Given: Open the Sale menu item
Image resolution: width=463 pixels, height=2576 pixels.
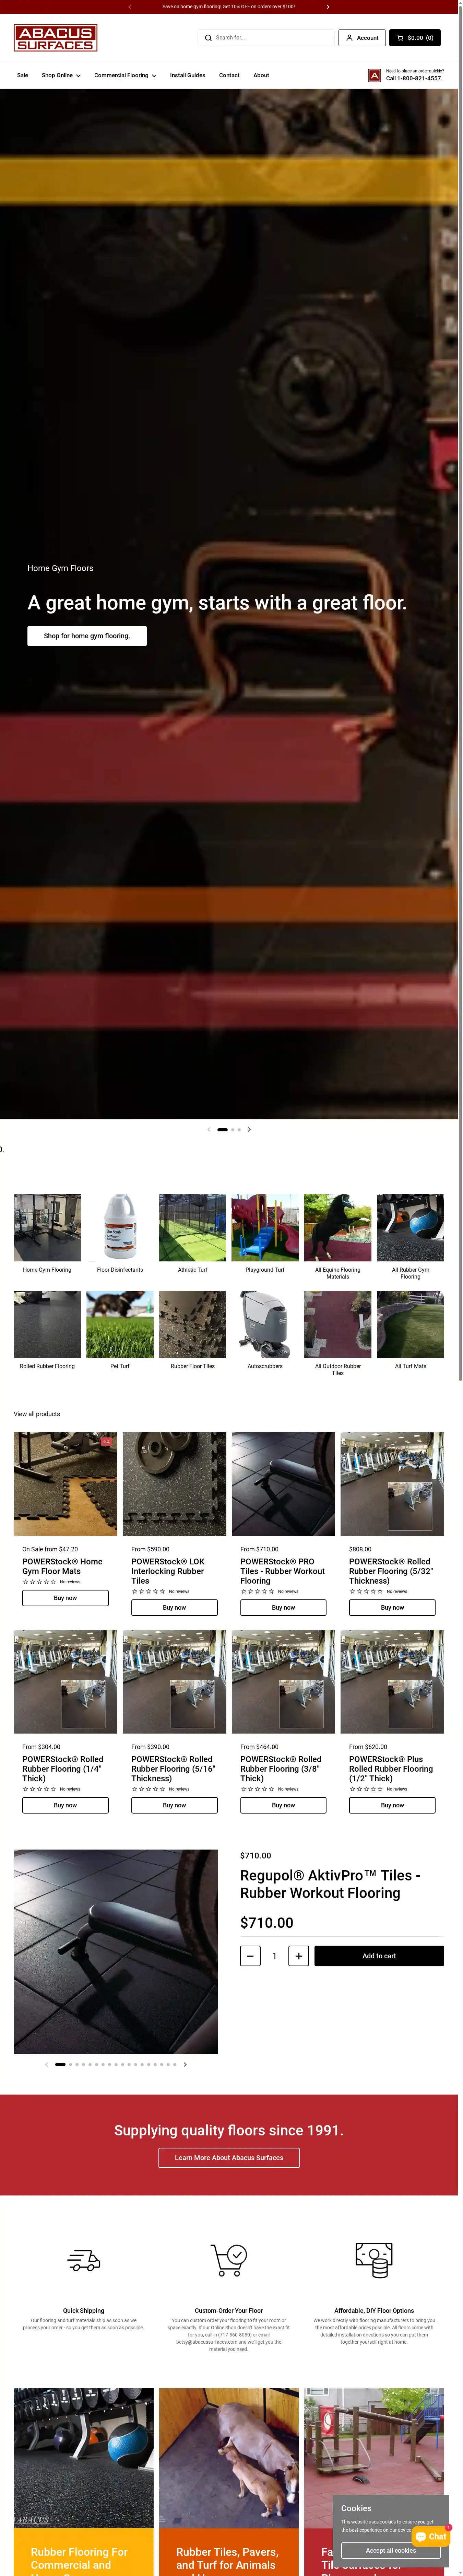Looking at the screenshot, I should [x=22, y=75].
